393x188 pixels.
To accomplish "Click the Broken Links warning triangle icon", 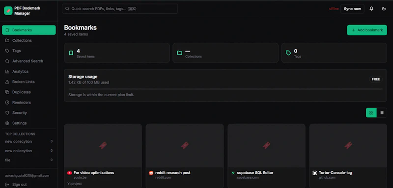I will [7, 81].
